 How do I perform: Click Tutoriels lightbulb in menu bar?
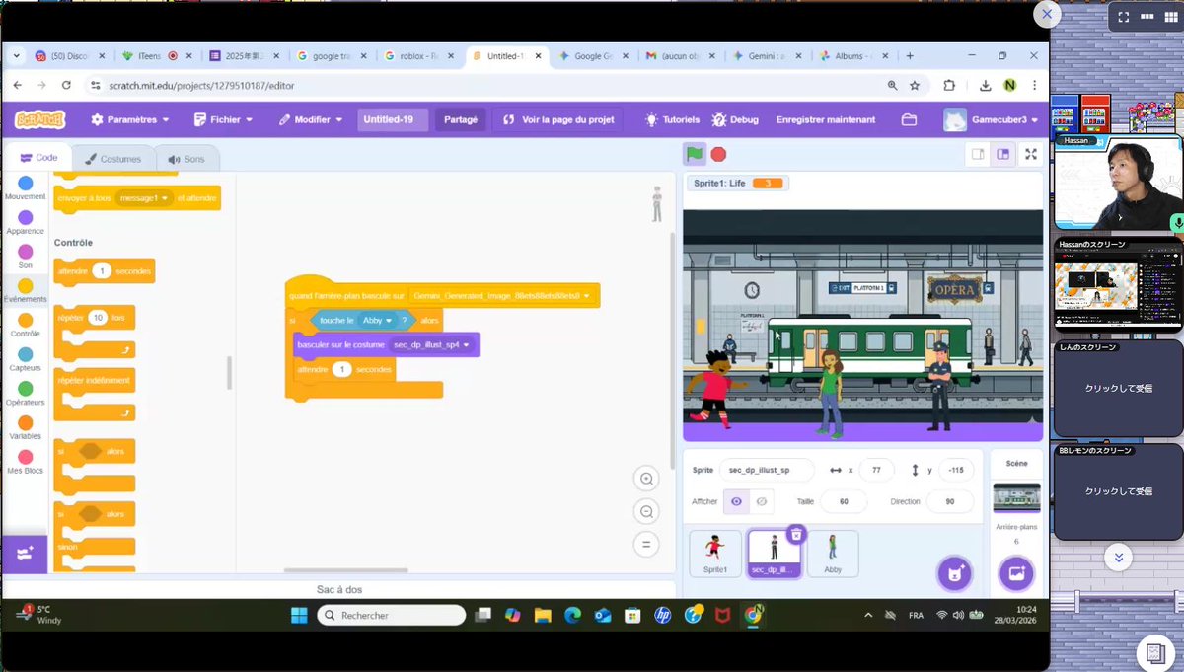tap(672, 119)
